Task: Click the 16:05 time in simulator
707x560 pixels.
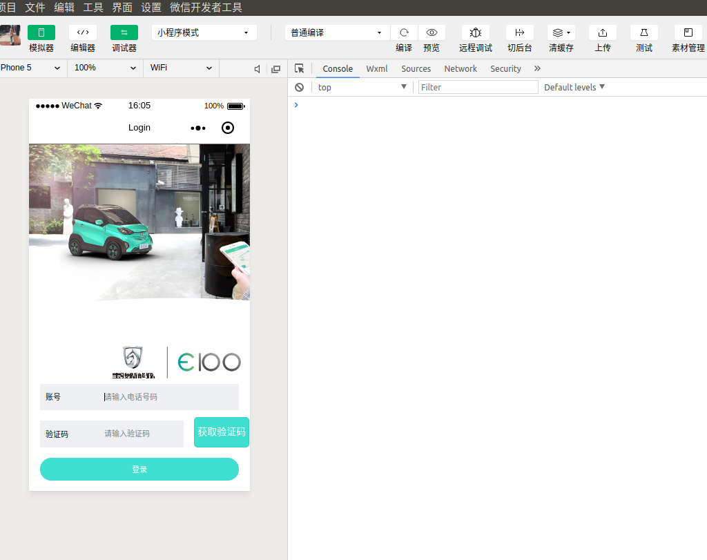Action: click(139, 106)
